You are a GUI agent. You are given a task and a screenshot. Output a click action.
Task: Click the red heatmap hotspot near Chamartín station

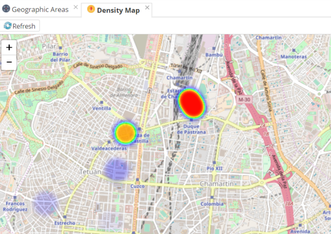[192, 103]
